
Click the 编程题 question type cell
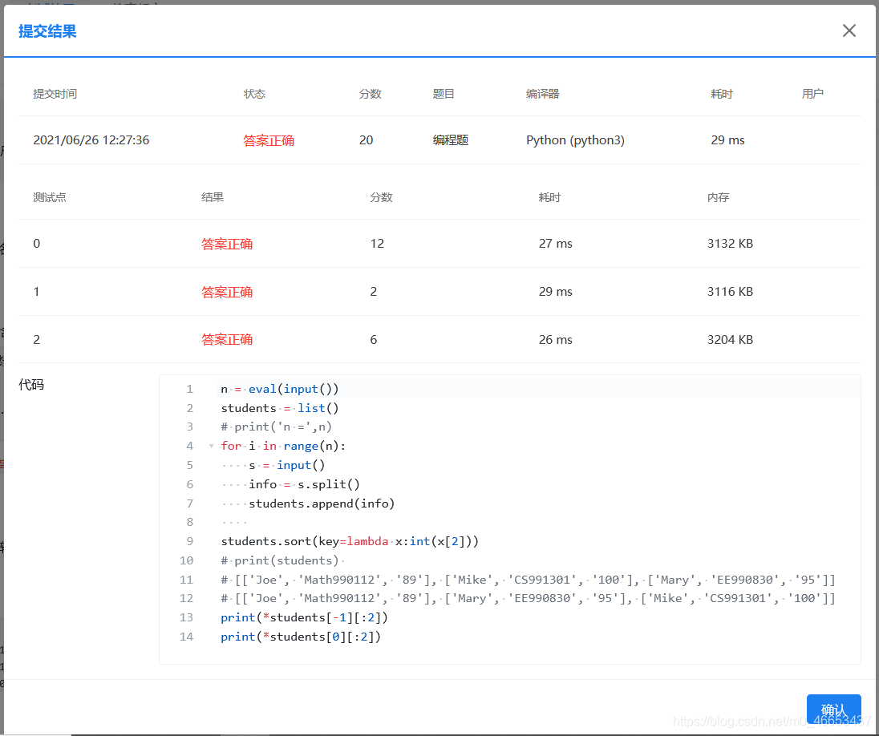pyautogui.click(x=450, y=140)
